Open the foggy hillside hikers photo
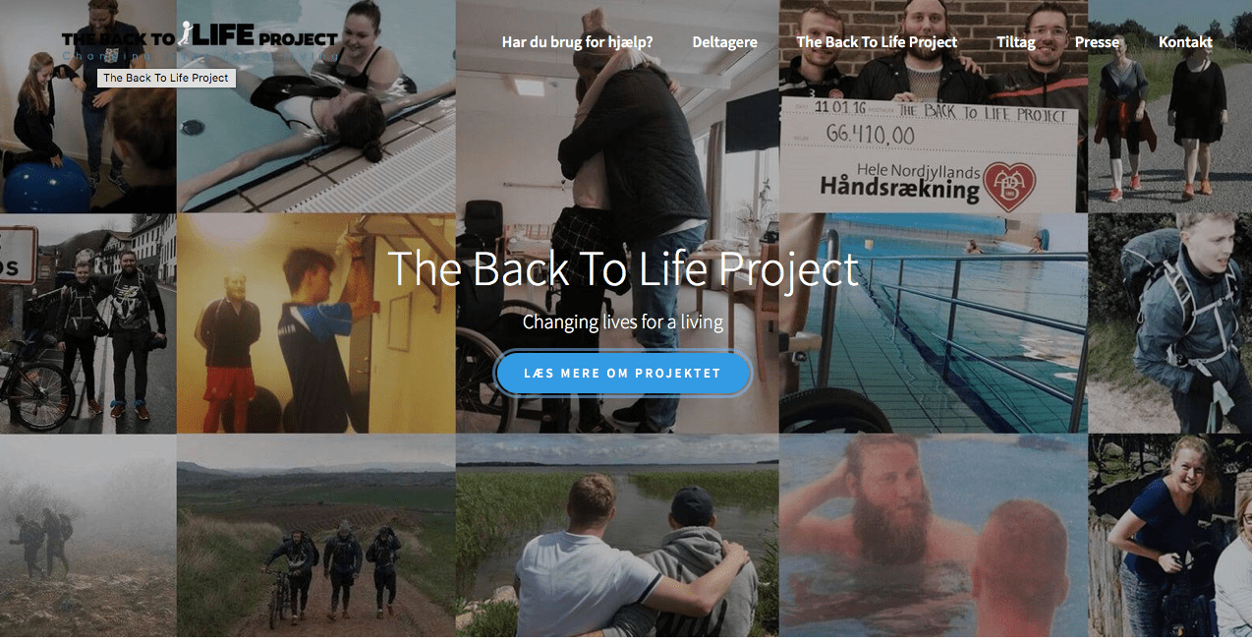Viewport: 1252px width, 641px height. [x=88, y=537]
